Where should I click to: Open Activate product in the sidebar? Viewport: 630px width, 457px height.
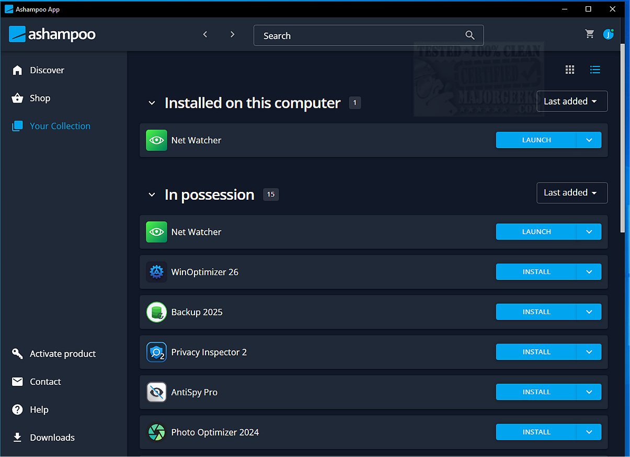click(x=62, y=354)
